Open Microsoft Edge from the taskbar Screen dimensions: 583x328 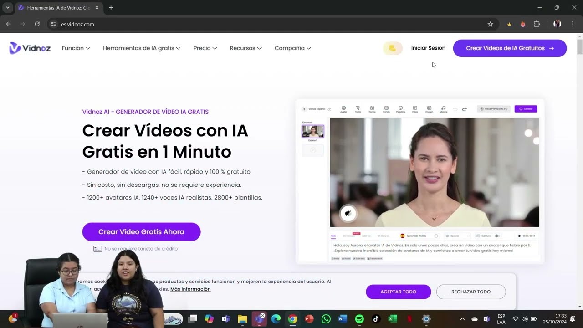[x=276, y=319]
